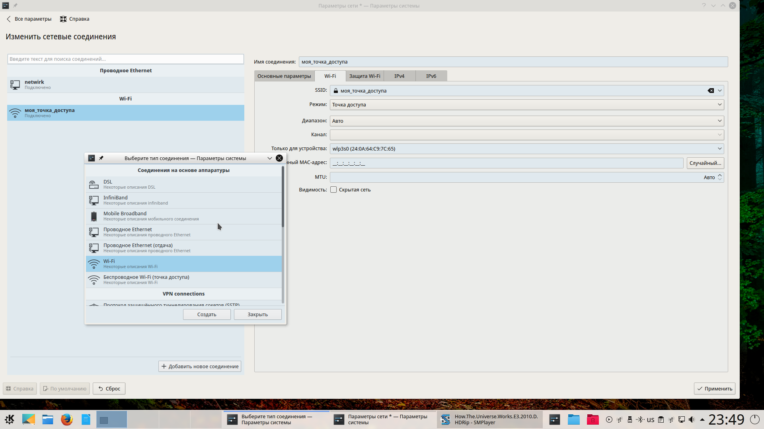Open the IPv4 tab
764x429 pixels.
click(x=399, y=76)
